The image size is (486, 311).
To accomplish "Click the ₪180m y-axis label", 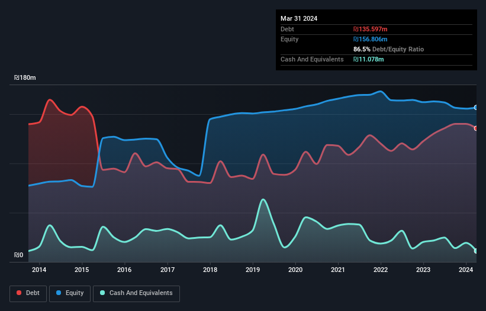I will [x=25, y=77].
